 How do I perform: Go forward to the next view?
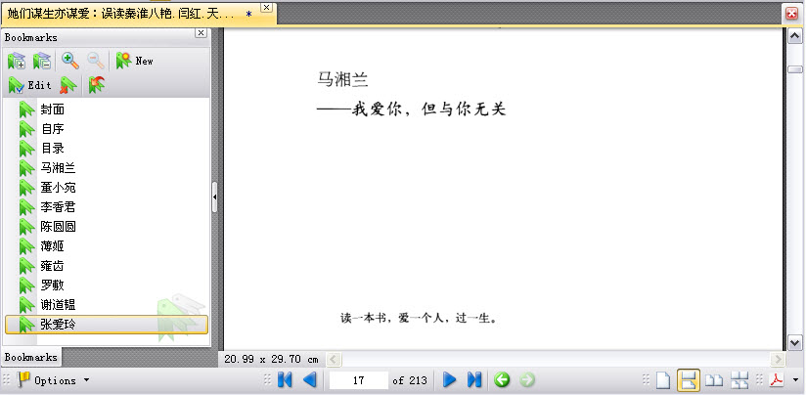(527, 380)
